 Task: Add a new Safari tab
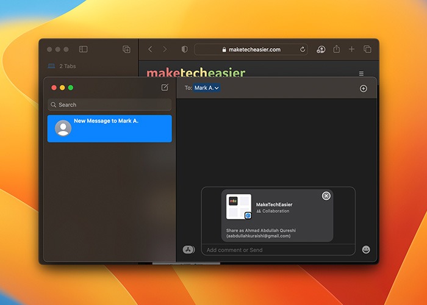351,49
